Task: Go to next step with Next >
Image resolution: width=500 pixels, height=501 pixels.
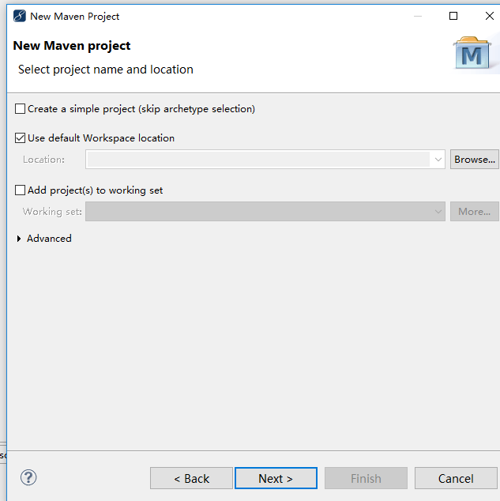Action: coord(276,478)
